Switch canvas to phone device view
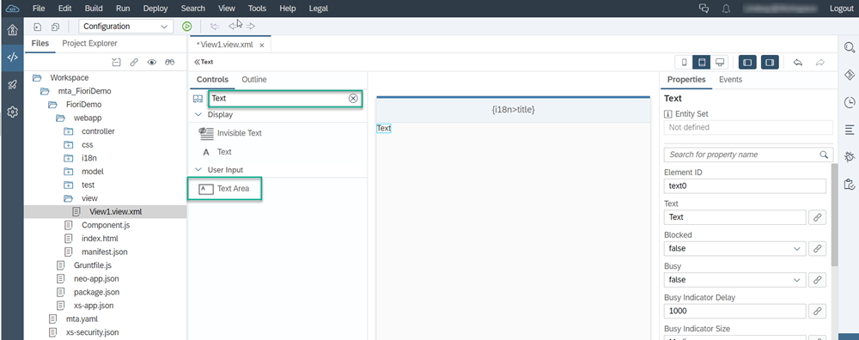The height and width of the screenshot is (340, 859). click(x=684, y=63)
